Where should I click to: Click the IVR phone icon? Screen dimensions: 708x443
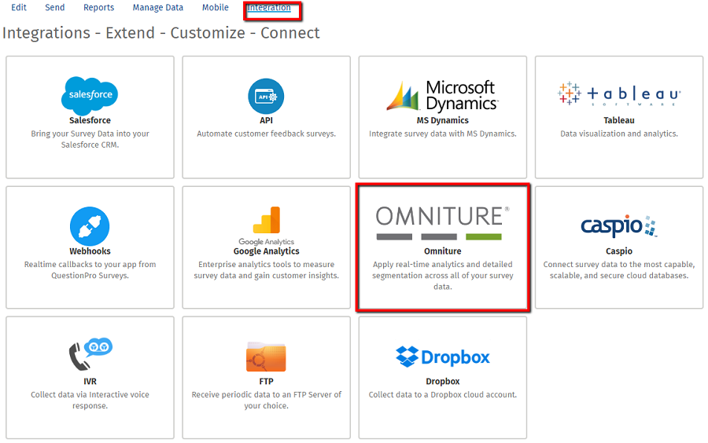90,355
